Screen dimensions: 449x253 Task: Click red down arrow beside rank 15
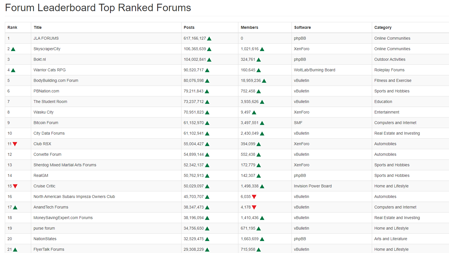click(x=15, y=186)
